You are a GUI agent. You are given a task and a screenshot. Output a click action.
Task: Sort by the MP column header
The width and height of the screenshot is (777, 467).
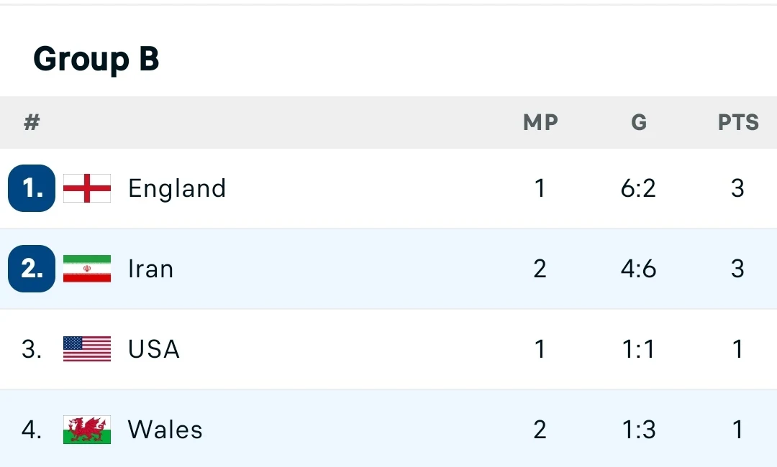pyautogui.click(x=540, y=122)
